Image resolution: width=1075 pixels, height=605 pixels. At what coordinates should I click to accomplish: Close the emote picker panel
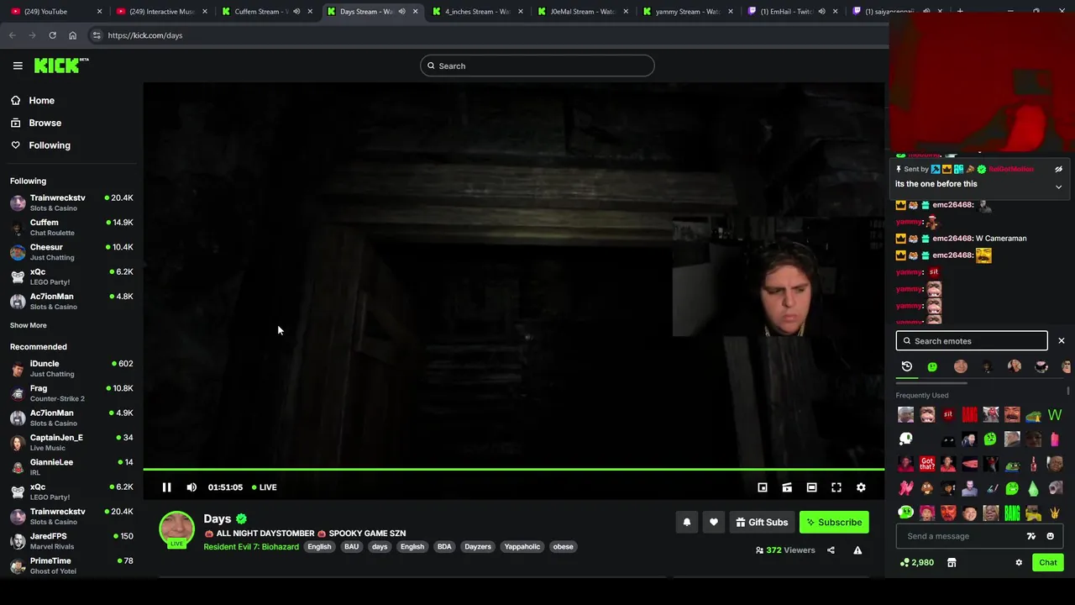(1062, 341)
